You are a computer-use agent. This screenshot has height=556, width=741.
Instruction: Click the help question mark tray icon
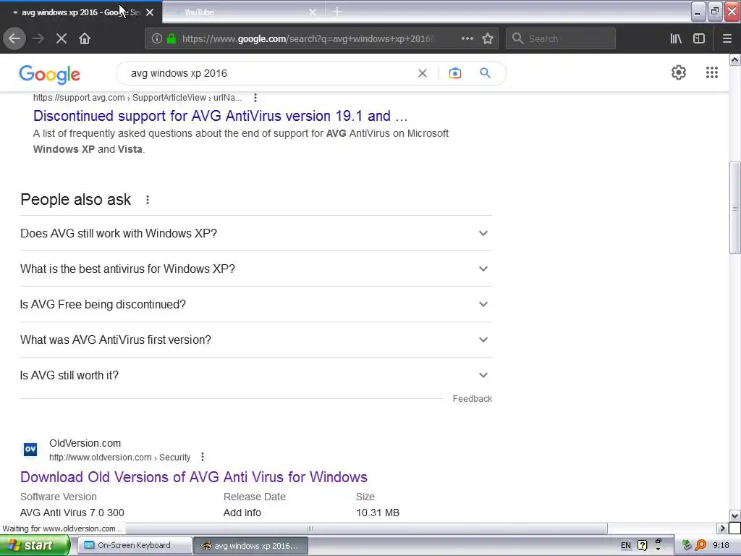click(x=643, y=545)
